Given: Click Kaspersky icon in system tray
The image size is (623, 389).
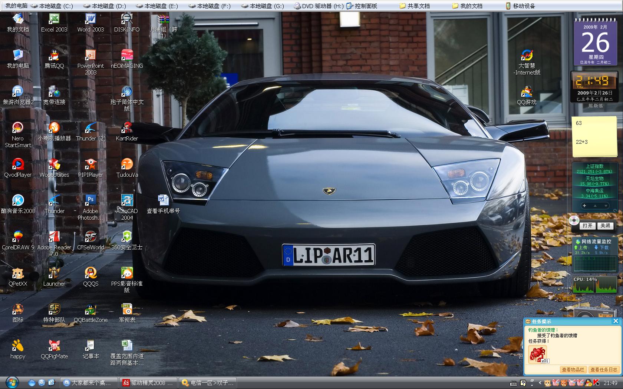Looking at the screenshot, I should [596, 383].
